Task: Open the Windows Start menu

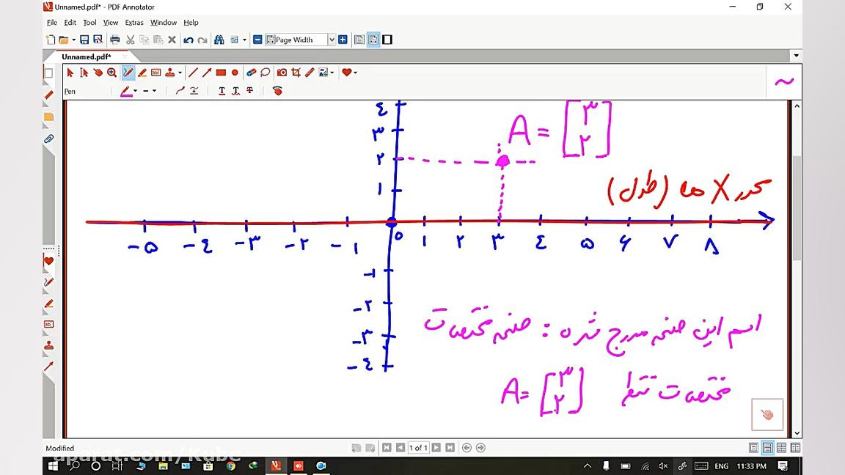Action: point(53,466)
